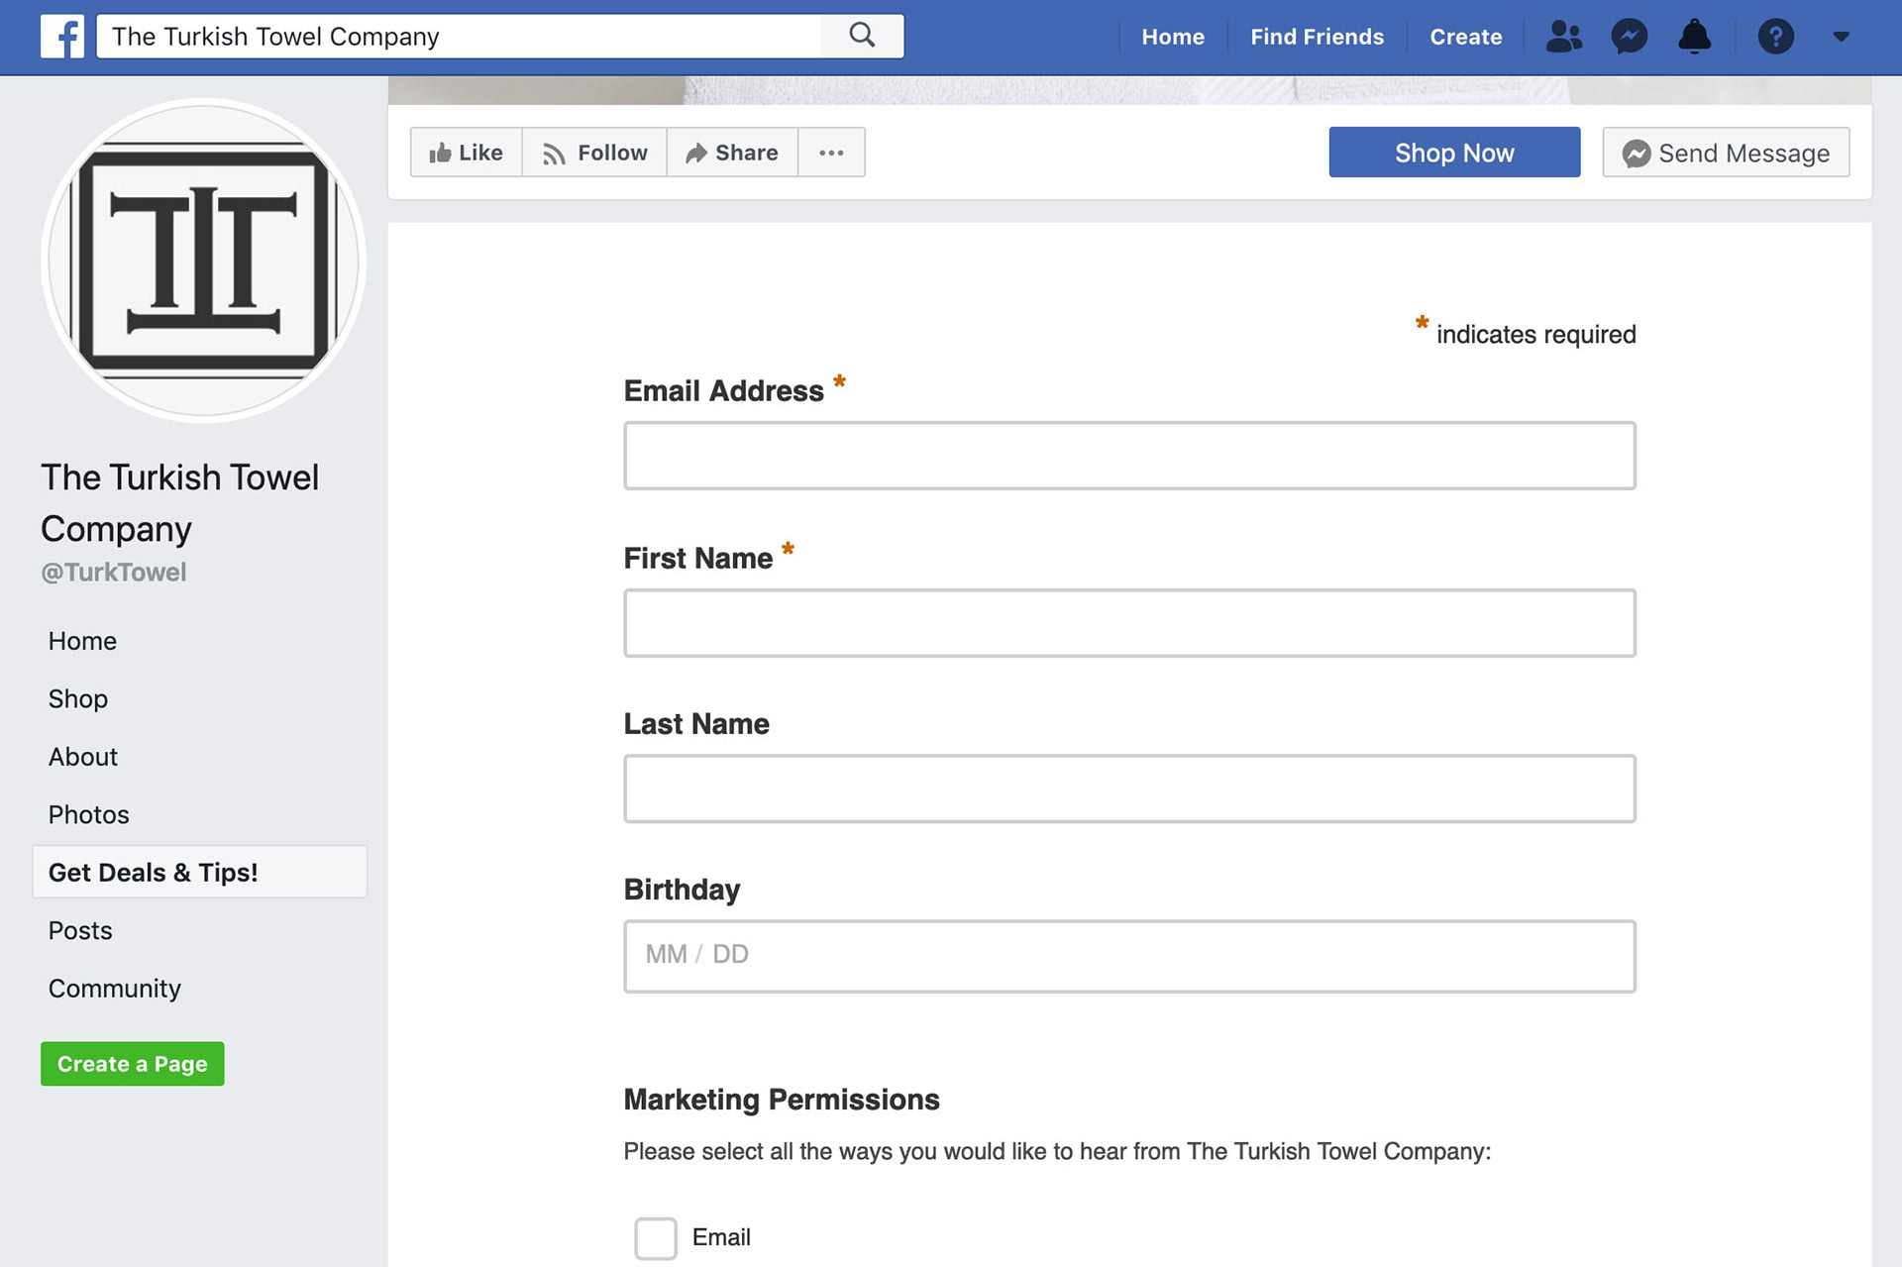Open the help question mark icon
The height and width of the screenshot is (1267, 1902).
pos(1775,37)
